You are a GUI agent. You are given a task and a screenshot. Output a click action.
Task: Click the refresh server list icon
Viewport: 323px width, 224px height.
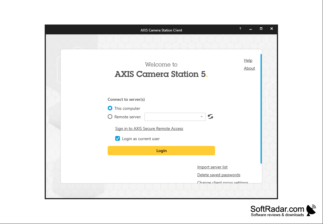(210, 117)
